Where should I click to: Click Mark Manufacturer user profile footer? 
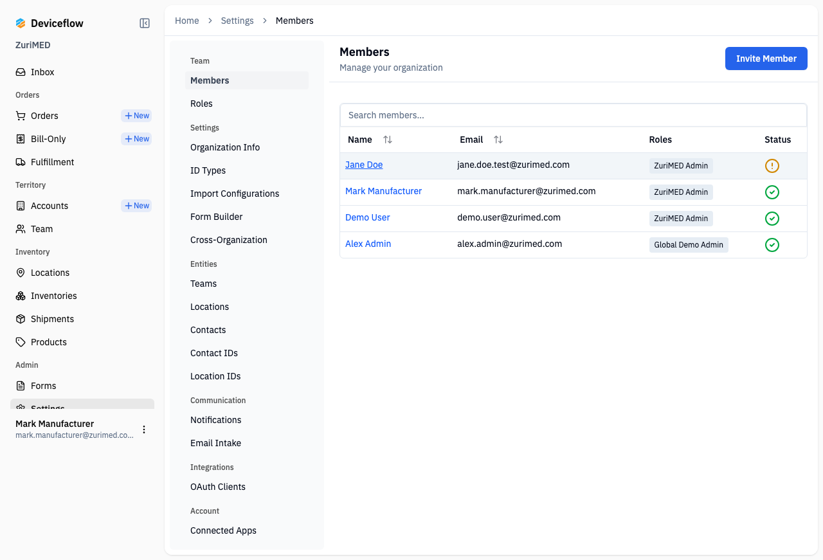(82, 429)
